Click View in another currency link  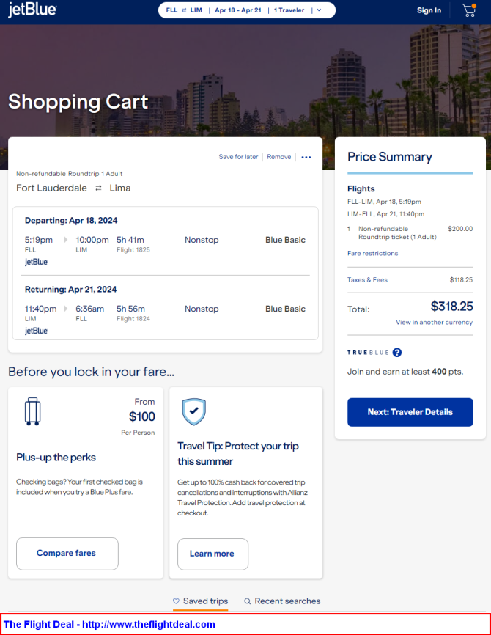tap(434, 323)
